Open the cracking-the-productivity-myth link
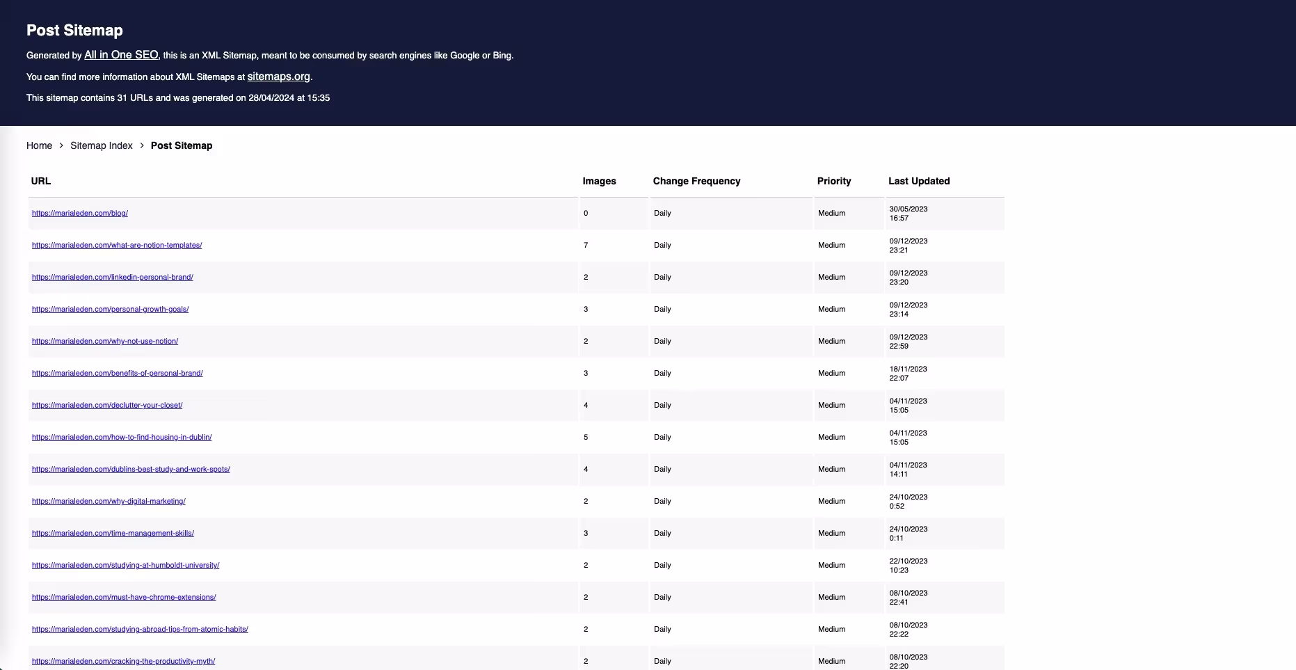The image size is (1296, 670). (124, 661)
